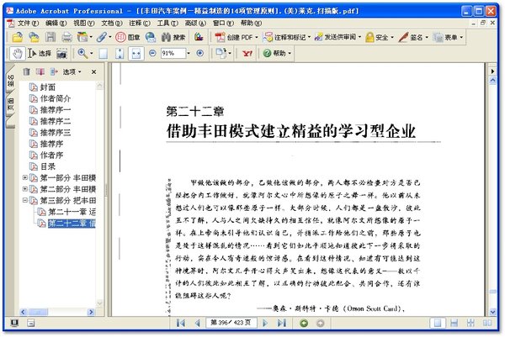The width and height of the screenshot is (505, 337).
Task: Click the Print icon in toolbar
Action: (x=66, y=38)
